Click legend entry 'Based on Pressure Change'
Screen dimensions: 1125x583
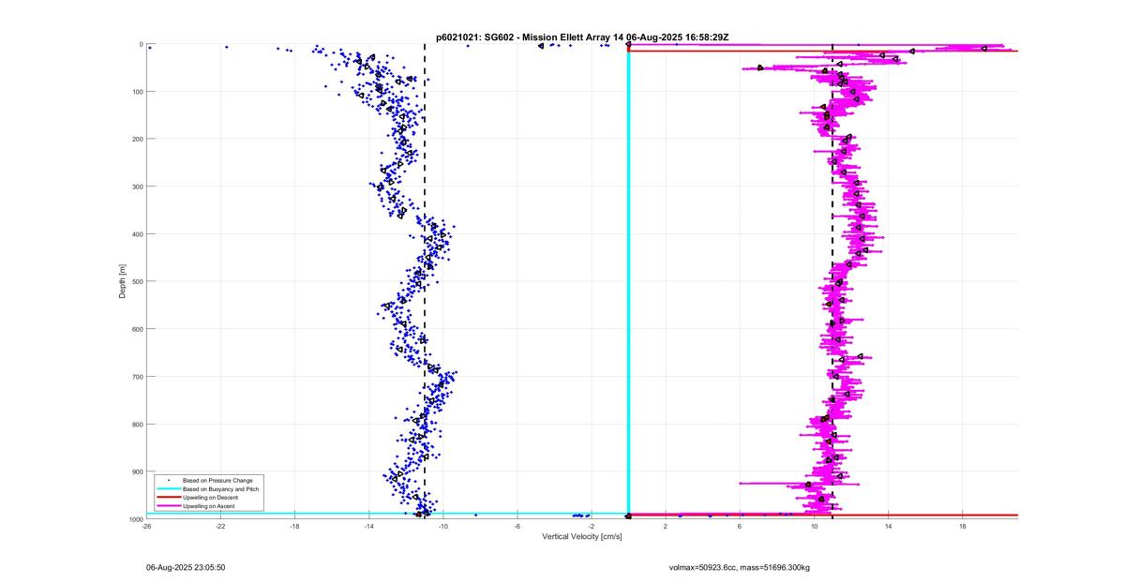tap(217, 481)
